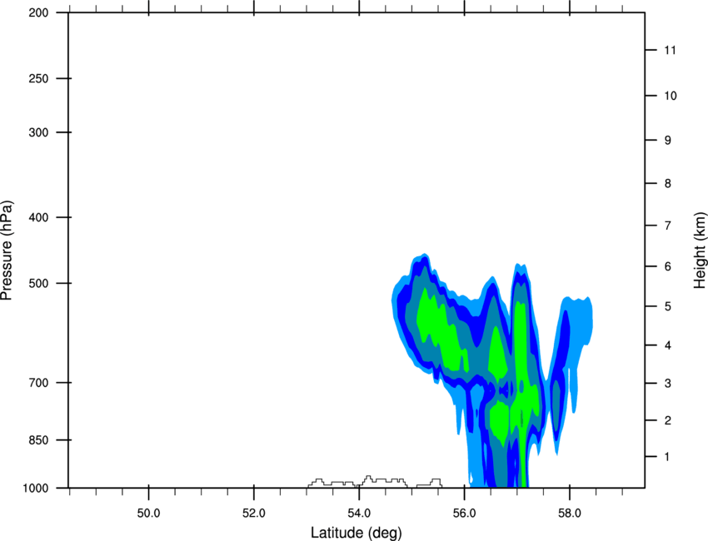Image resolution: width=708 pixels, height=541 pixels.
Task: Click the 200 pressure tick label
Action: 38,13
